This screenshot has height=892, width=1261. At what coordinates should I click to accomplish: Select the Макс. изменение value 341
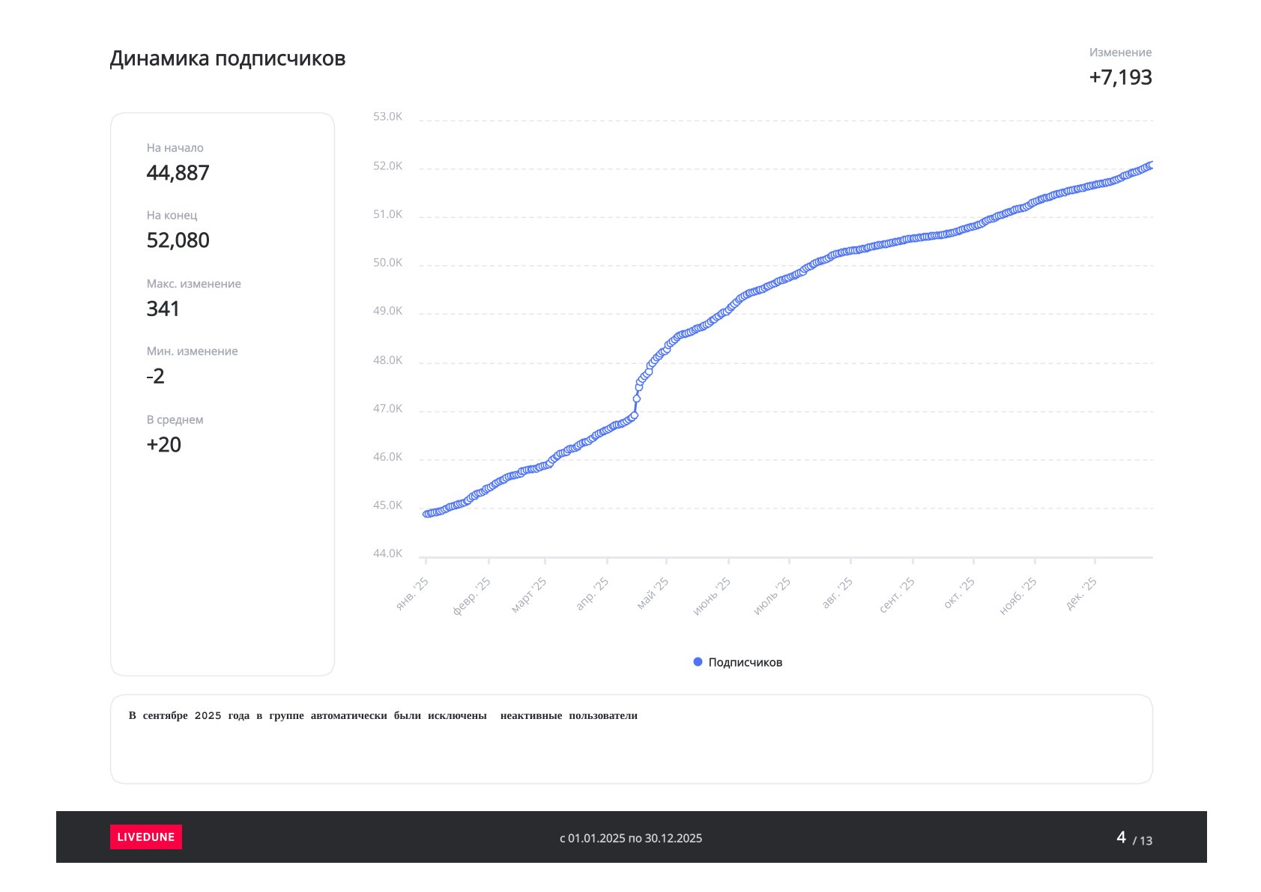click(x=163, y=309)
